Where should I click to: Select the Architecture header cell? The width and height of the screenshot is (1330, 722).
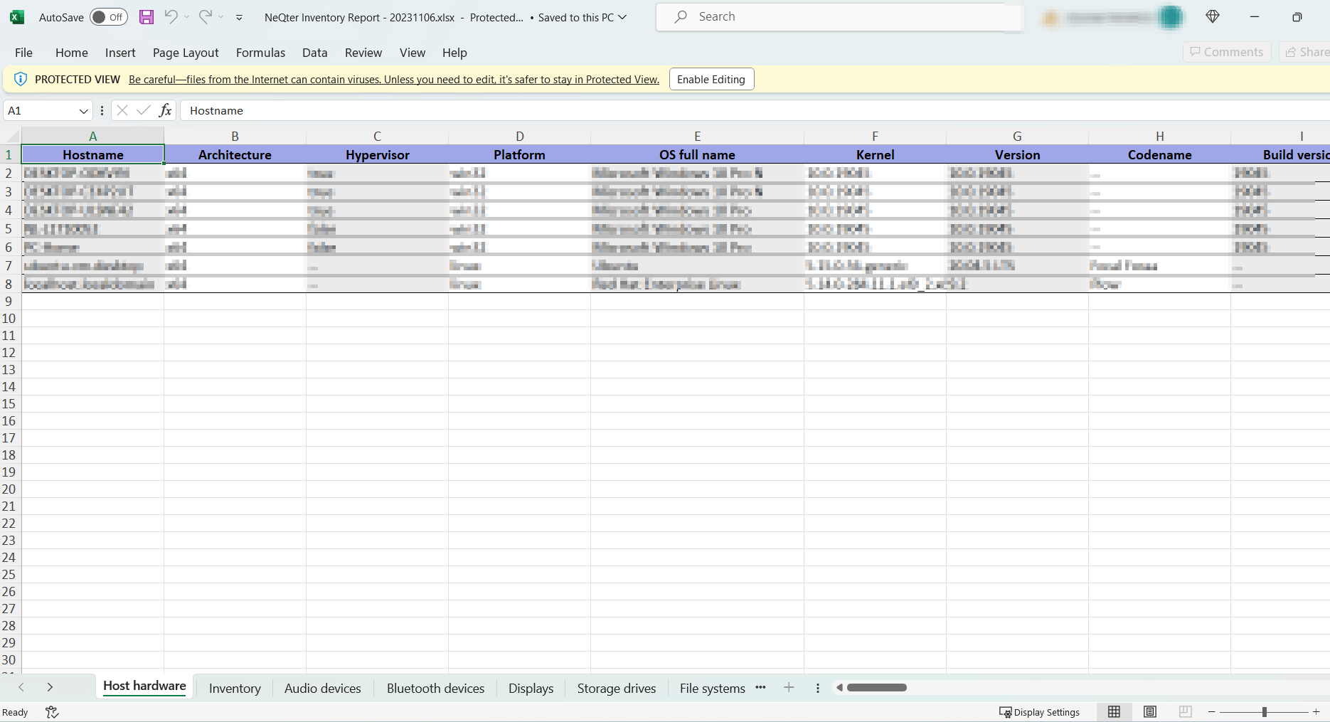tap(235, 155)
